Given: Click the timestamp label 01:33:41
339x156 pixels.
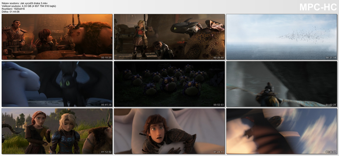Looking at the screenshot, I should tap(331, 152).
